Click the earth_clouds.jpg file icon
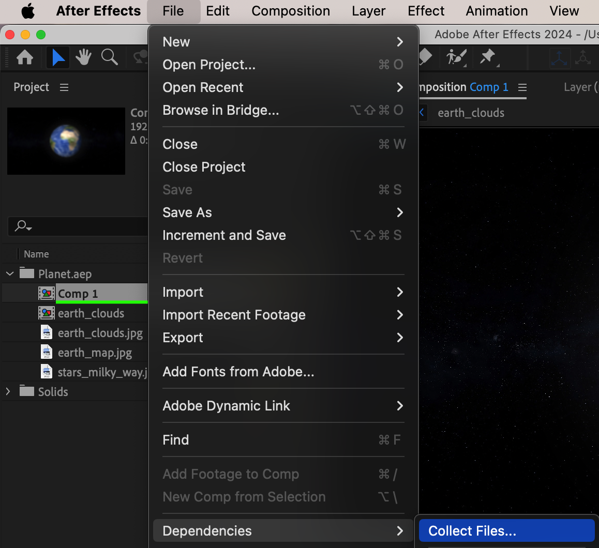The width and height of the screenshot is (599, 548). (47, 332)
